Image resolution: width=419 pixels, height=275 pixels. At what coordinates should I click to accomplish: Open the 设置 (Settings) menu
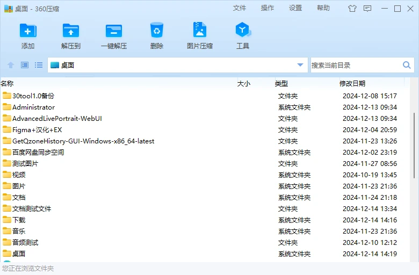(x=295, y=8)
